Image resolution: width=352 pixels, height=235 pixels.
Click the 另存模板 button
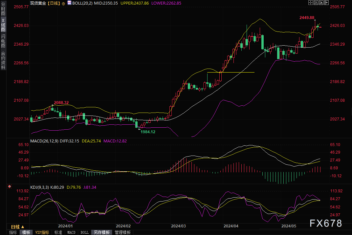101,232
